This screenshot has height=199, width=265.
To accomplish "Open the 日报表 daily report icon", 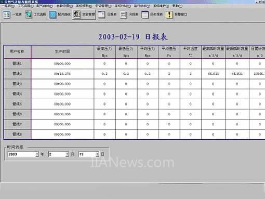I will pyautogui.click(x=101, y=15).
